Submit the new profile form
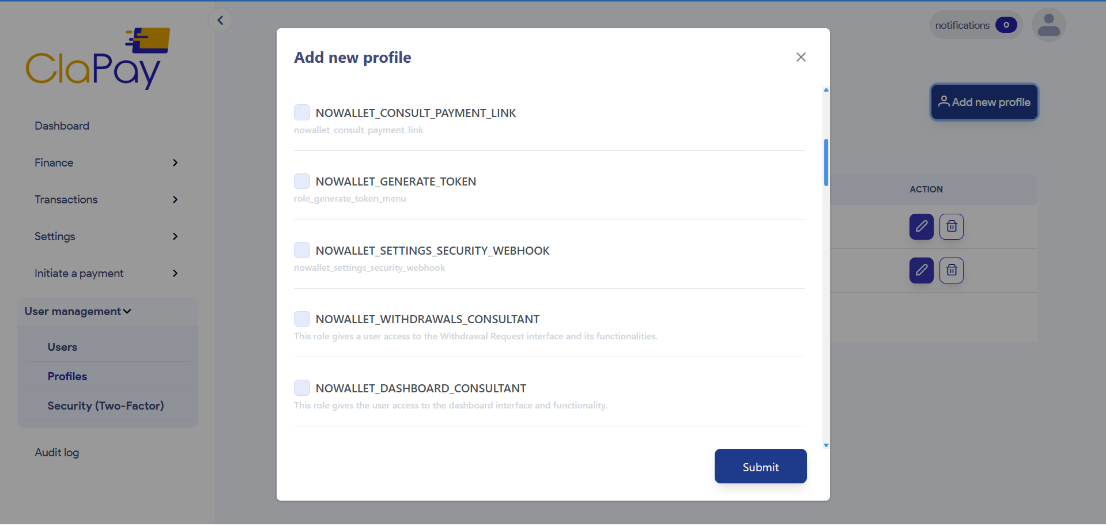 point(760,466)
